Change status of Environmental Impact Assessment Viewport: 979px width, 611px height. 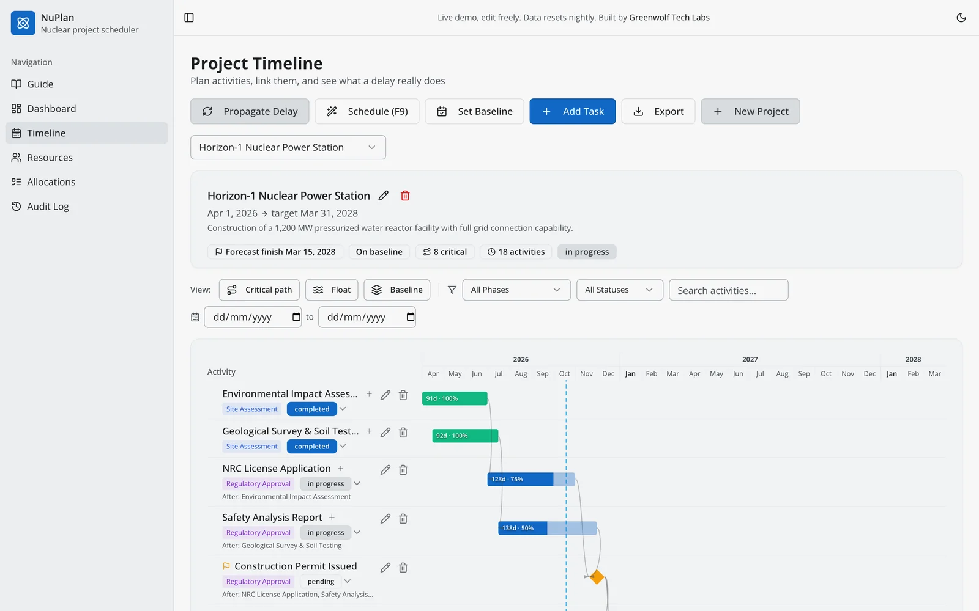tap(317, 409)
